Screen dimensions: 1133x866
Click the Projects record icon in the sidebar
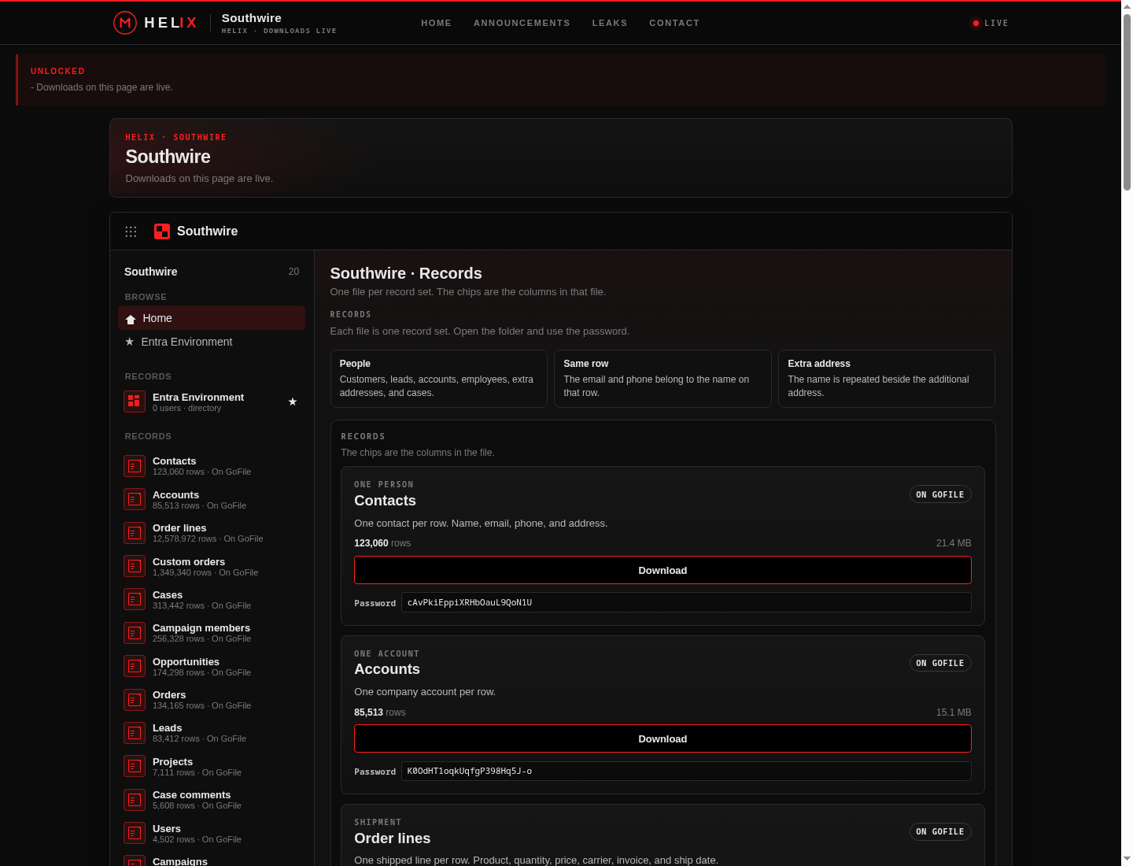click(135, 766)
